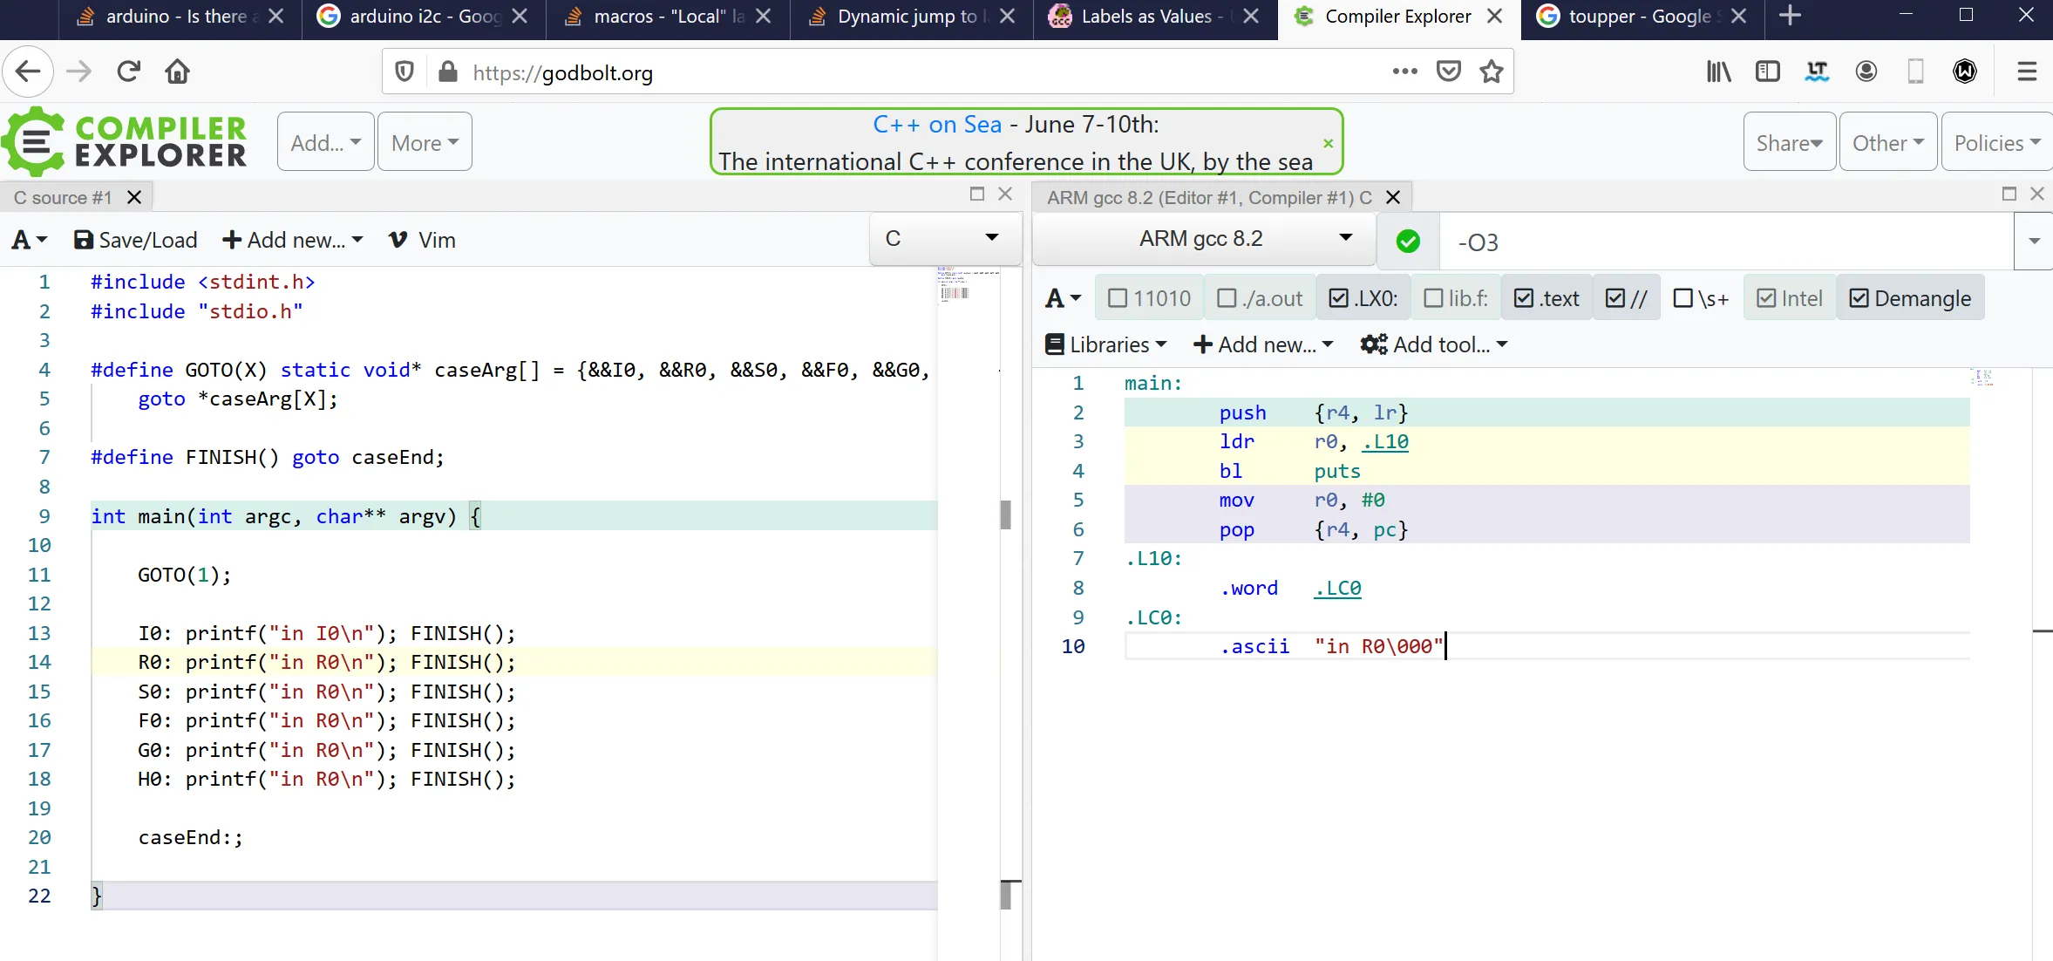The image size is (2053, 961).
Task: Click the Firefox reload page icon
Action: 129,72
